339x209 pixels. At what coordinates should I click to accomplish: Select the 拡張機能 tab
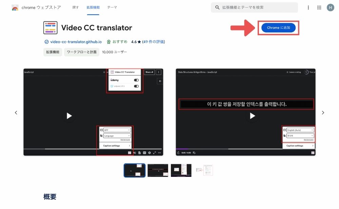pyautogui.click(x=93, y=7)
